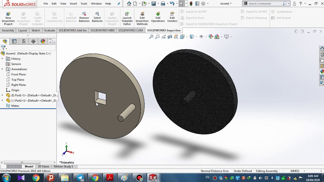324x182 pixels.
Task: Open the Tools menu
Action: tap(84, 4)
